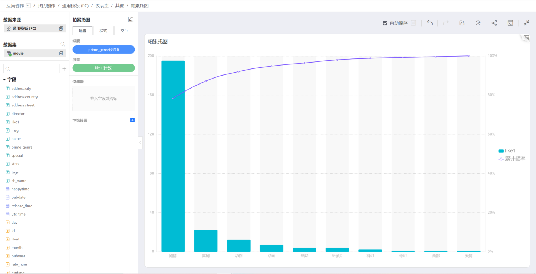Open the console panel icon
Image resolution: width=536 pixels, height=274 pixels.
(x=510, y=23)
